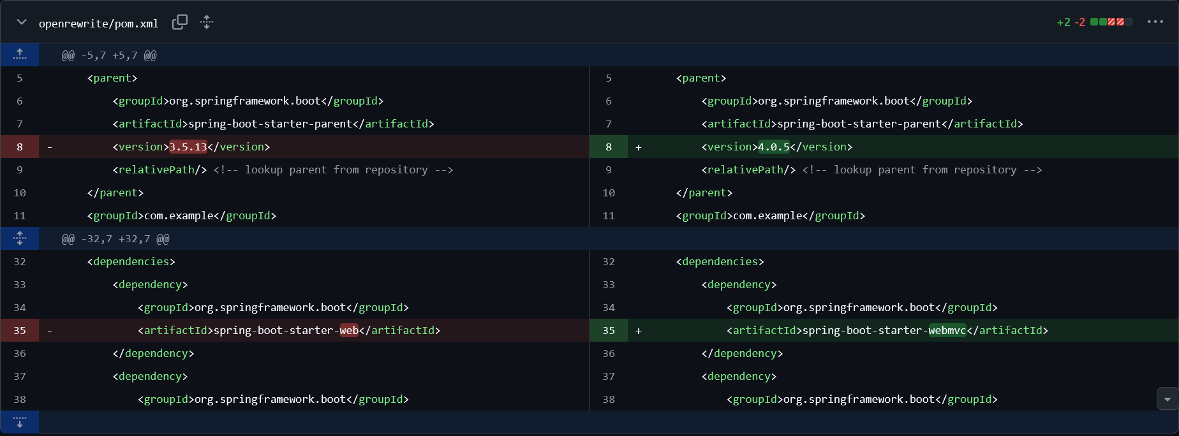Click the bottom-right scroll down arrow button

pyautogui.click(x=1167, y=399)
